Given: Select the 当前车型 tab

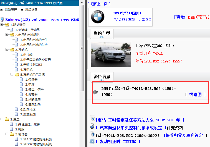Looking at the screenshot, I should (x=102, y=34).
